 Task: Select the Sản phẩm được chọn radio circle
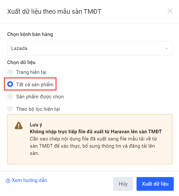pos(10,96)
